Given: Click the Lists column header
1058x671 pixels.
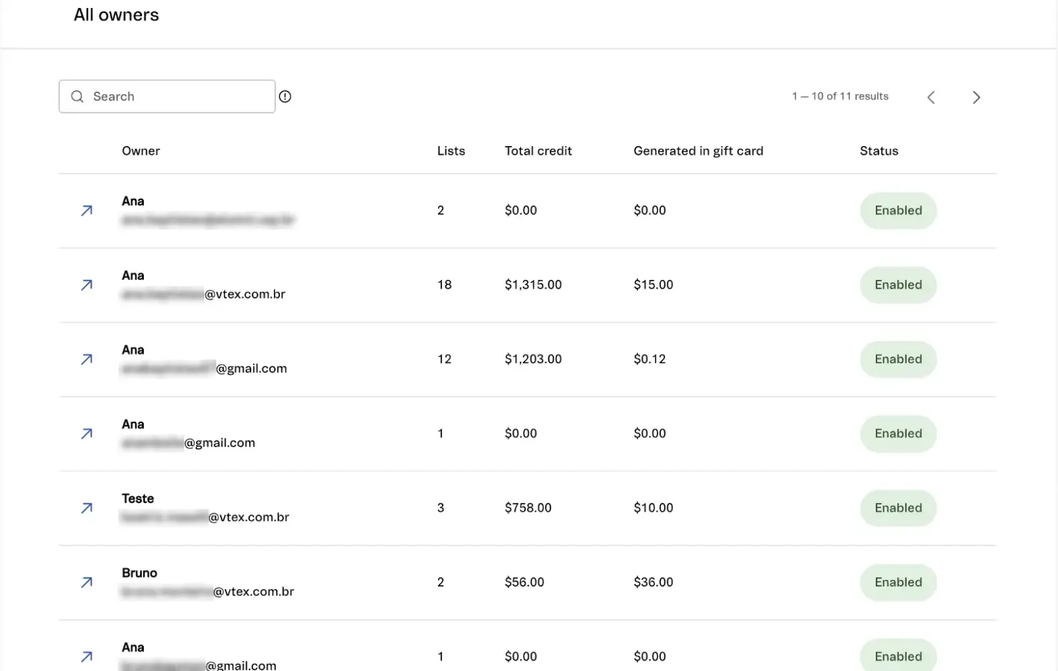Looking at the screenshot, I should (x=451, y=151).
